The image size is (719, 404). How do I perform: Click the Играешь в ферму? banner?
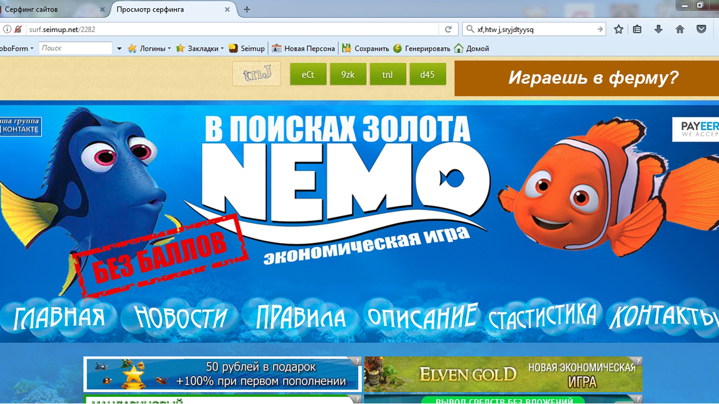click(x=586, y=78)
